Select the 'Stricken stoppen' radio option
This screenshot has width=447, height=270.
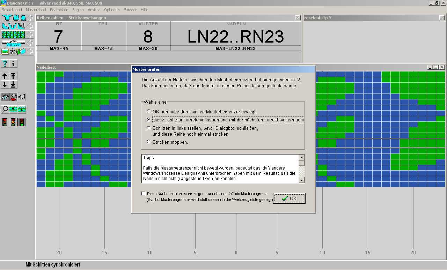pyautogui.click(x=149, y=142)
